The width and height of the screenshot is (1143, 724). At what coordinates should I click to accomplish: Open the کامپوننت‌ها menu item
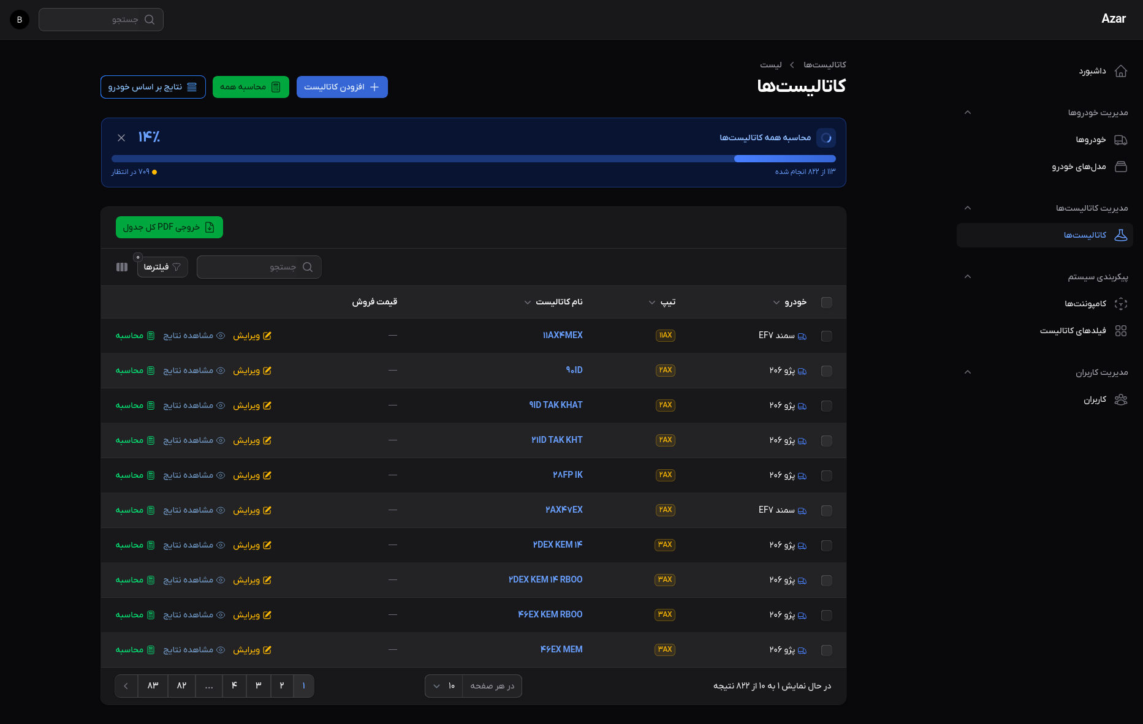(x=1085, y=304)
